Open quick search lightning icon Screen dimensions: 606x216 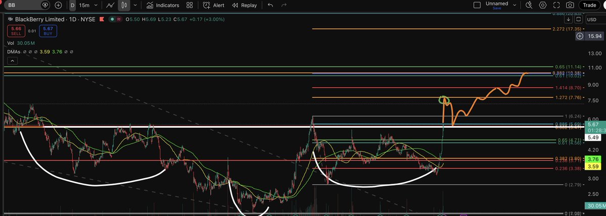click(529, 5)
